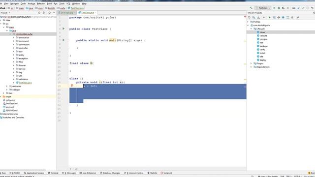Hide Project panel with minimize icon

(54, 13)
